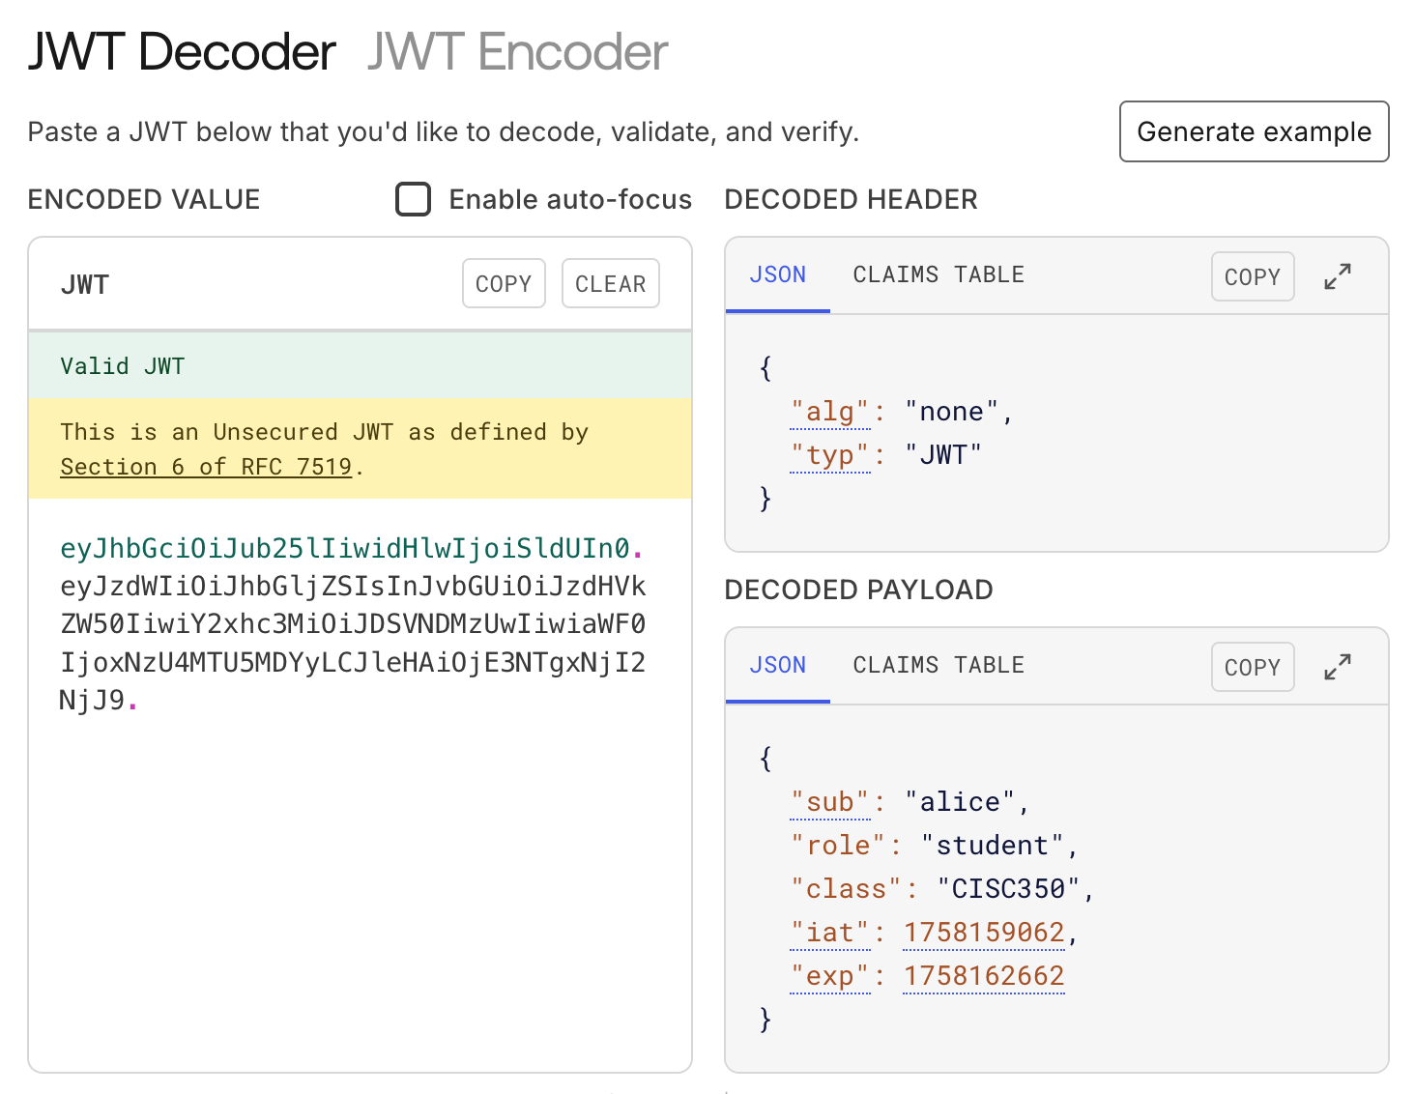Open the typ claim reference link
The height and width of the screenshot is (1094, 1415).
pos(829,454)
